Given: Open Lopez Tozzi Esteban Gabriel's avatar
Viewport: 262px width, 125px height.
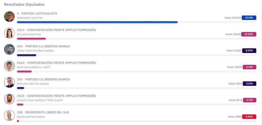Looking at the screenshot, I should pos(9,49).
